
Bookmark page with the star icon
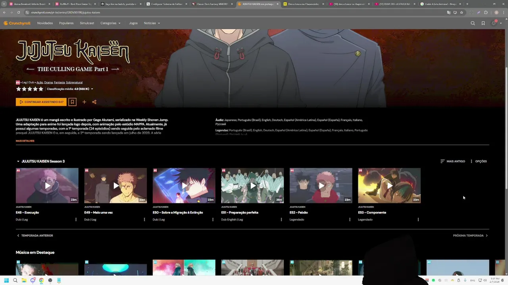462,12
